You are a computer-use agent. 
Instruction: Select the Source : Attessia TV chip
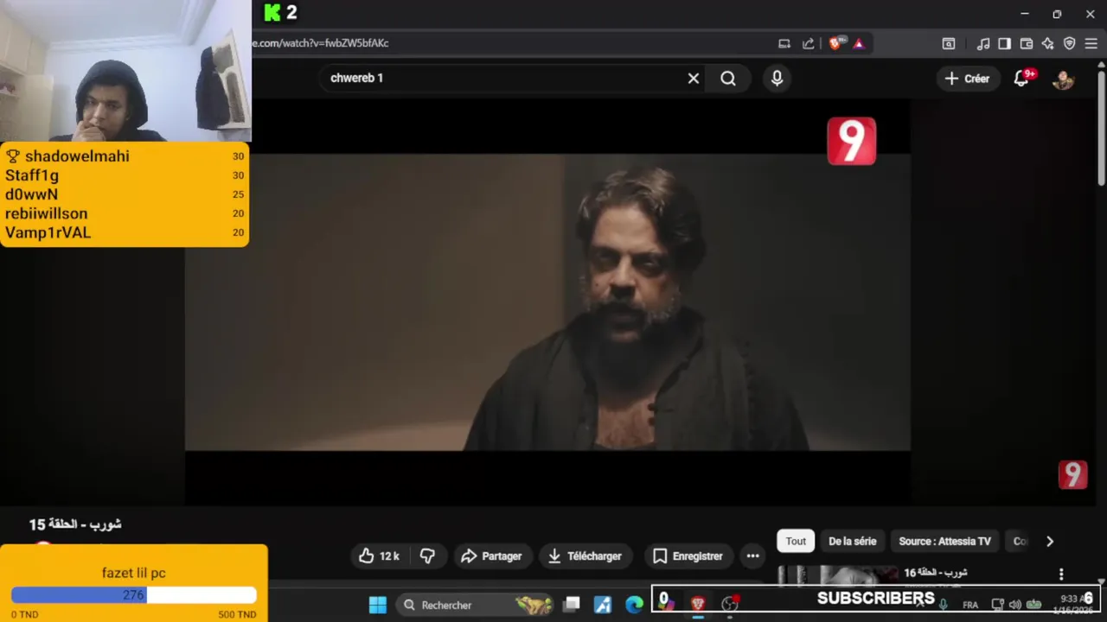click(x=944, y=542)
